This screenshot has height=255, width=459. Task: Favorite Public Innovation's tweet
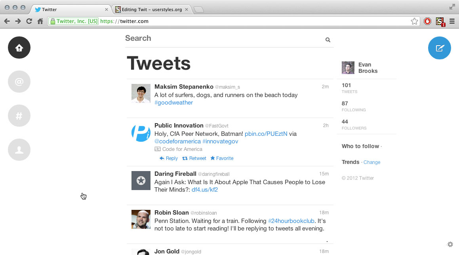coord(222,158)
